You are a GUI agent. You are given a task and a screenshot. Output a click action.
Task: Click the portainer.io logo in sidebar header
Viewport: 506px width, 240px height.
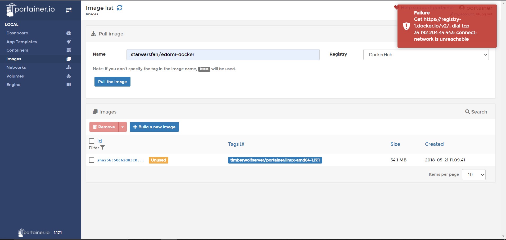click(30, 9)
